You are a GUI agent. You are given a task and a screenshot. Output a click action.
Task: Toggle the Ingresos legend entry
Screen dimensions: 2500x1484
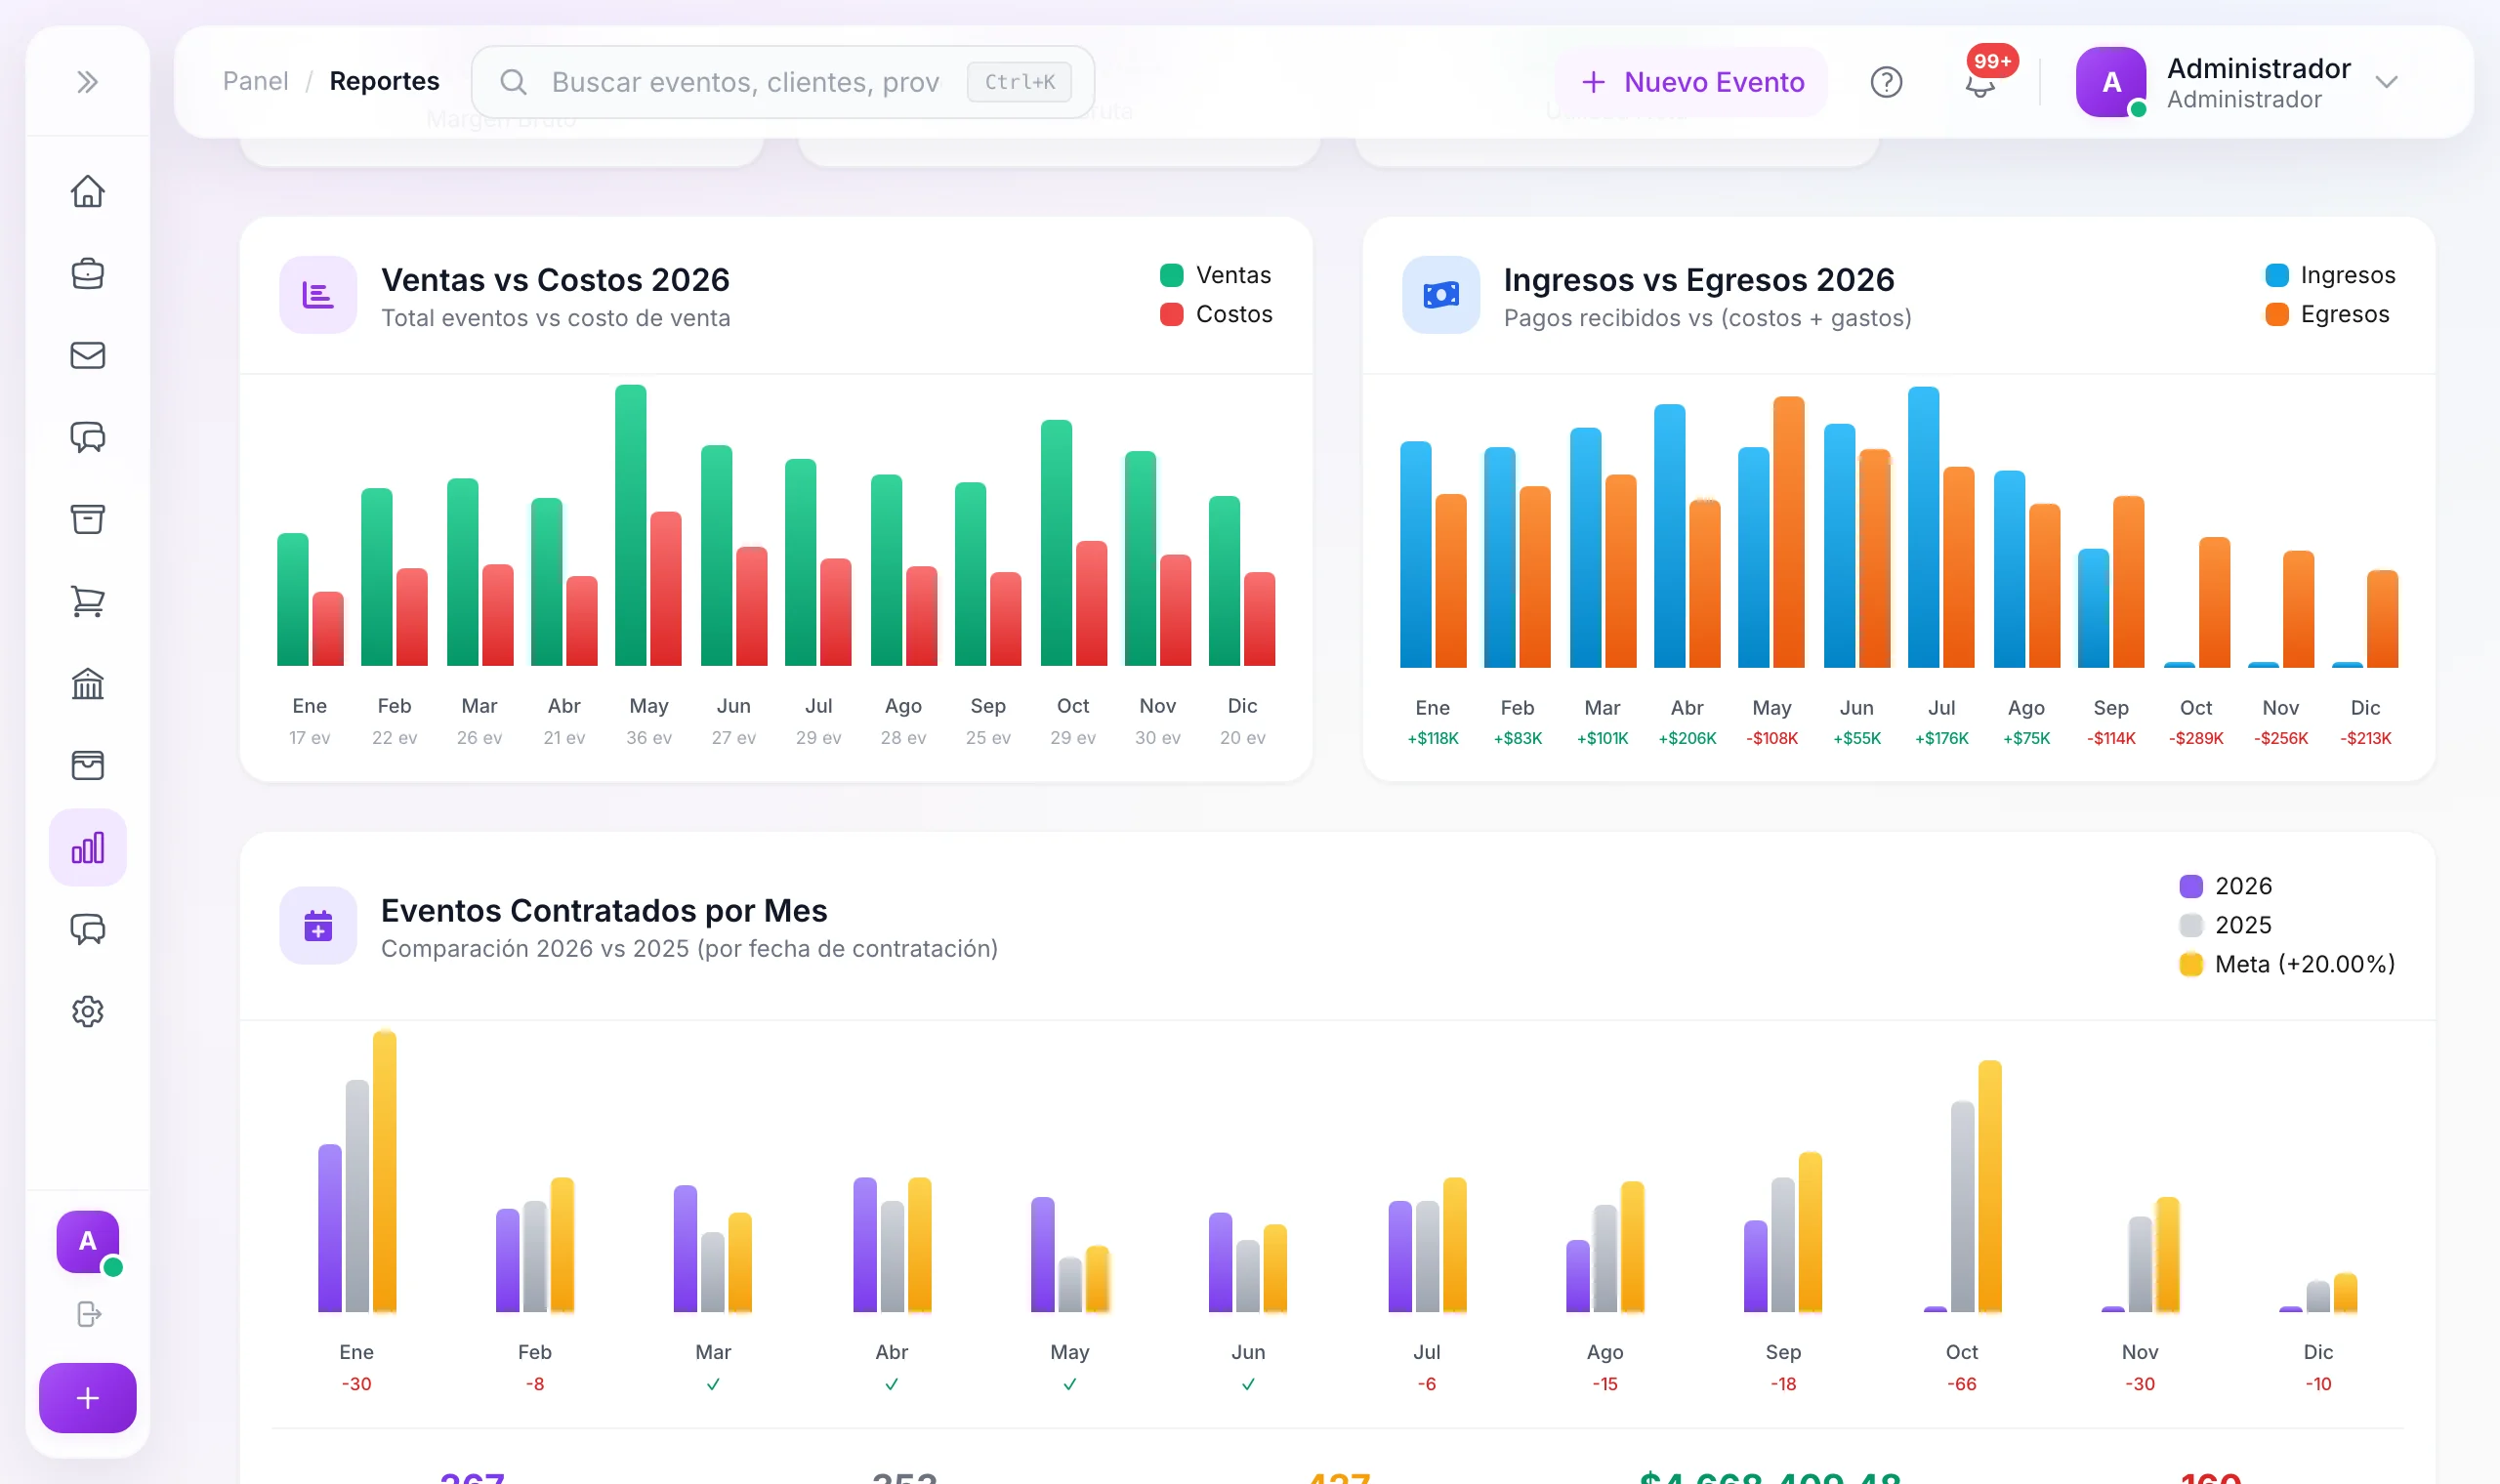[x=2330, y=275]
